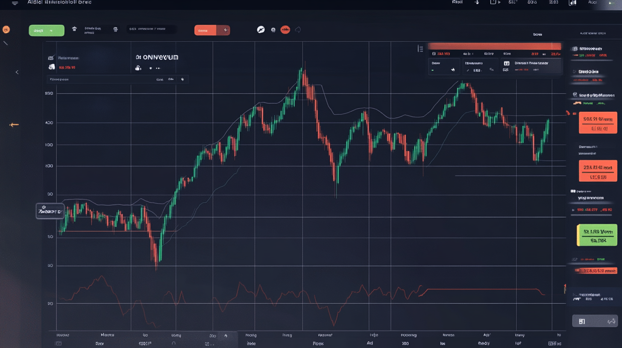Click the order book list icon on the overlay panel
The image size is (622, 348).
(x=420, y=48)
